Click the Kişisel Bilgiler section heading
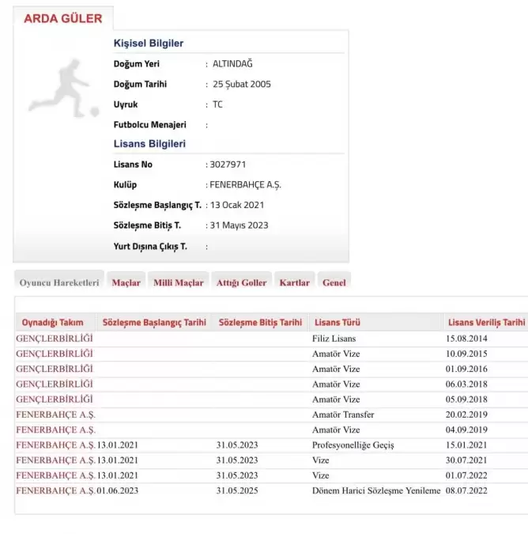 [x=149, y=43]
